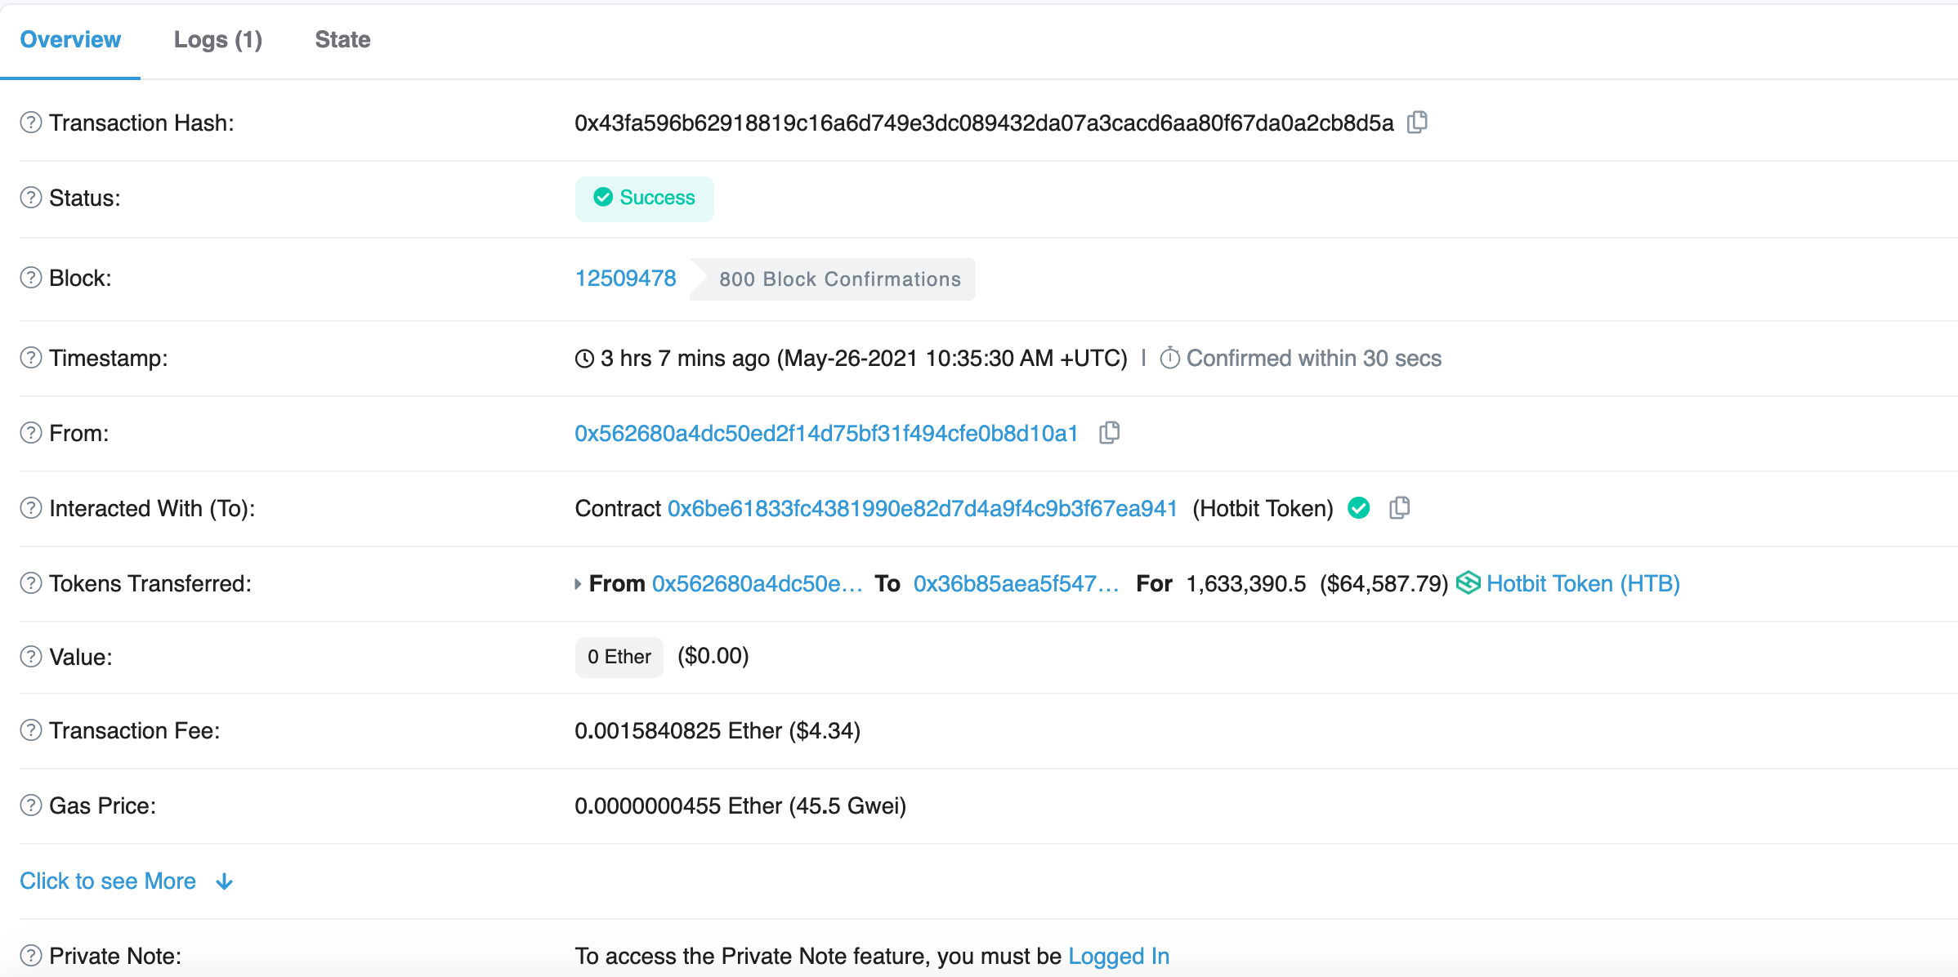Copy the From address
This screenshot has height=977, width=1958.
coord(1109,433)
